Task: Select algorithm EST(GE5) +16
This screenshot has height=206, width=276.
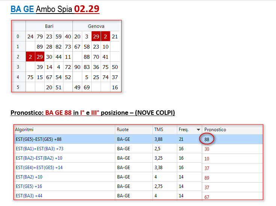Action: (x=29, y=186)
